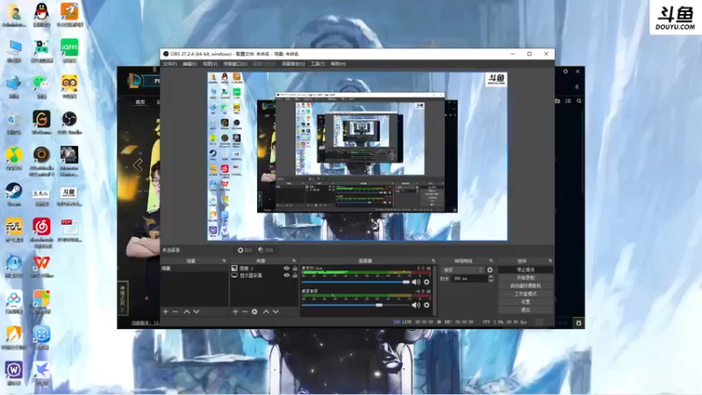Viewport: 702px width, 395px height.
Task: Remove the selected source with the minus icon
Action: coord(245,312)
